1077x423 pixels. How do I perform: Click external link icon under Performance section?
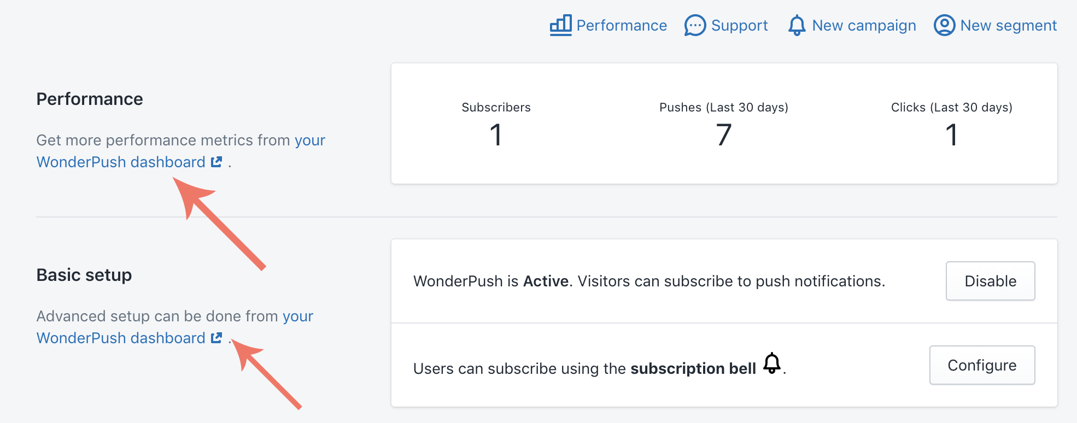216,162
